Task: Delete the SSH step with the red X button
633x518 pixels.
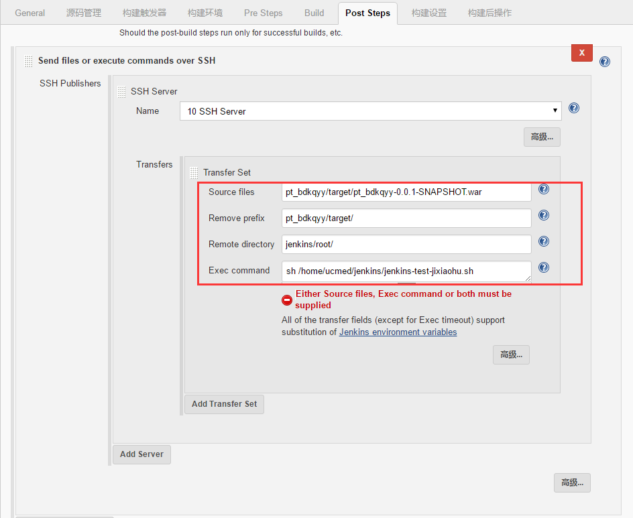Action: pyautogui.click(x=582, y=53)
